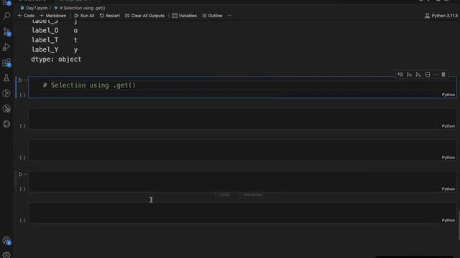Open run dropdown next to fourth cell

[x=26, y=174]
